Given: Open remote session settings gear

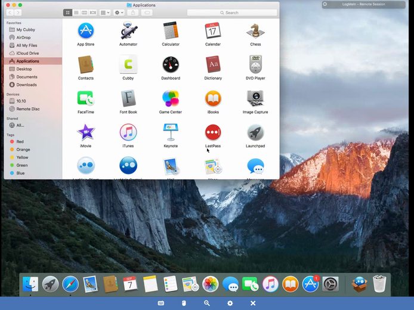Looking at the screenshot, I should click(230, 303).
